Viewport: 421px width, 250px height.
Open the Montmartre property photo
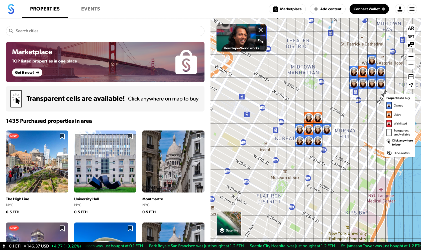pos(173,161)
